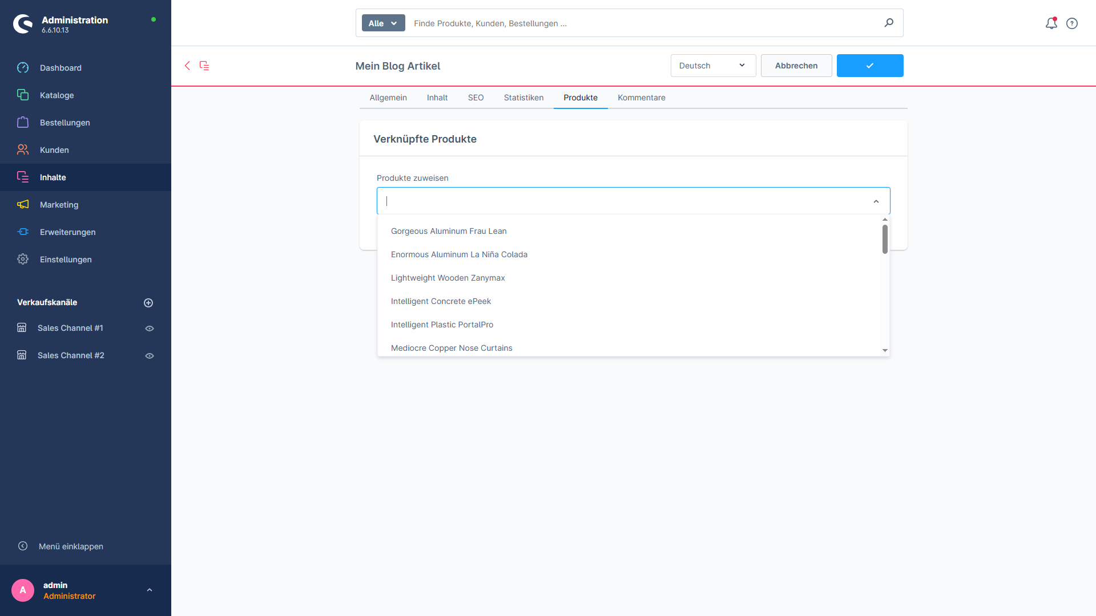1096x616 pixels.
Task: Click the search magnifier icon
Action: [x=889, y=23]
